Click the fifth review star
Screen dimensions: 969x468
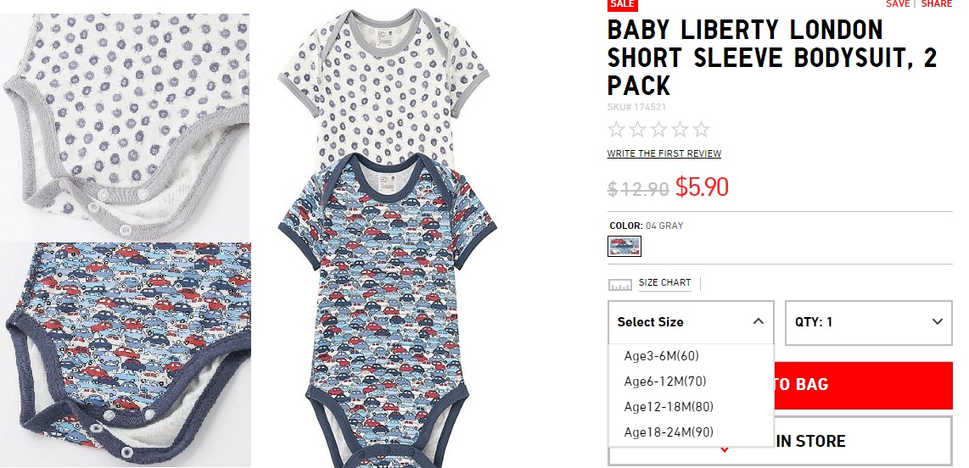point(701,130)
